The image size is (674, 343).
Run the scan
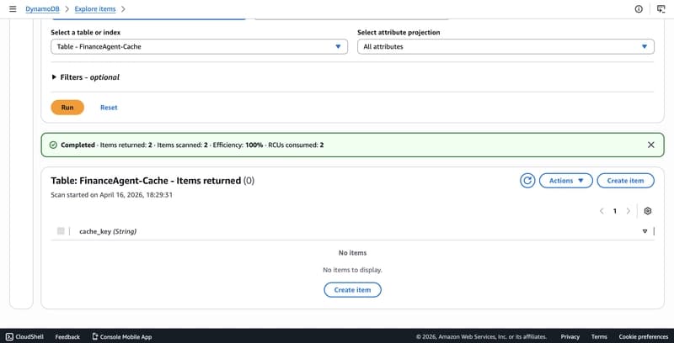coord(67,108)
